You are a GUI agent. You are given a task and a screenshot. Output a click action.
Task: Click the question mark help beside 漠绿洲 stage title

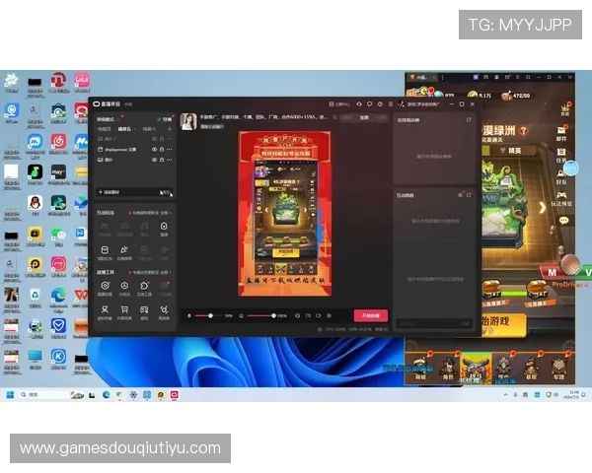[524, 131]
